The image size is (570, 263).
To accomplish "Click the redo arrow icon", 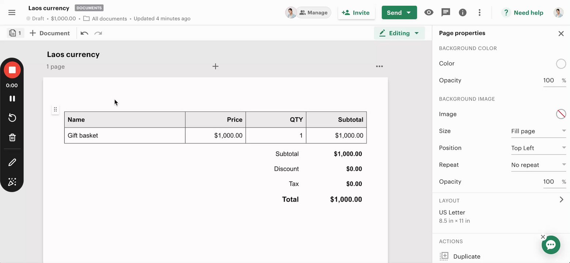I will [x=98, y=33].
